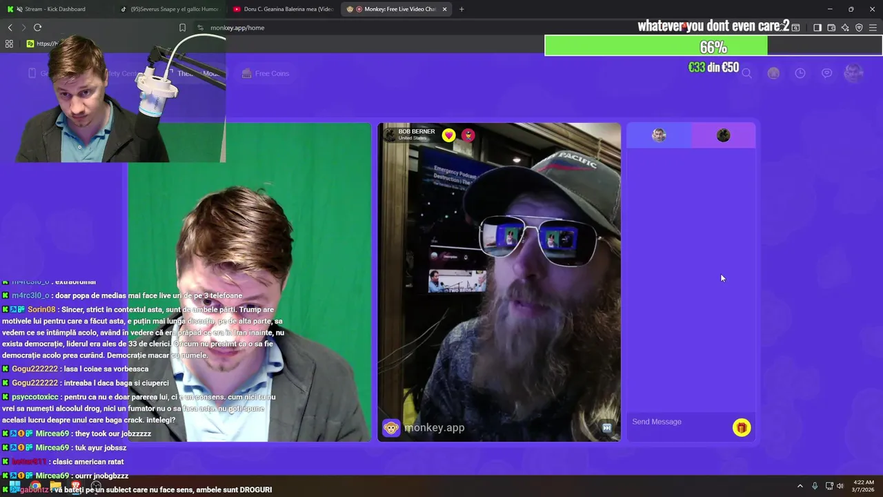
Task: Show hidden system tray icons chevron
Action: (x=800, y=486)
